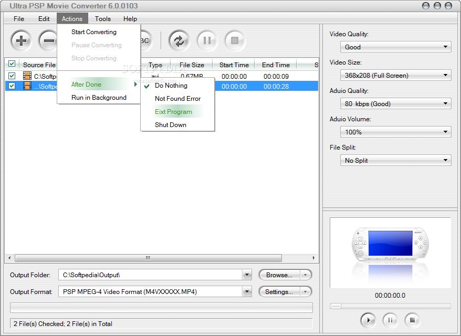The image size is (461, 336).
Task: Click the PSP device preview image
Action: [x=390, y=253]
